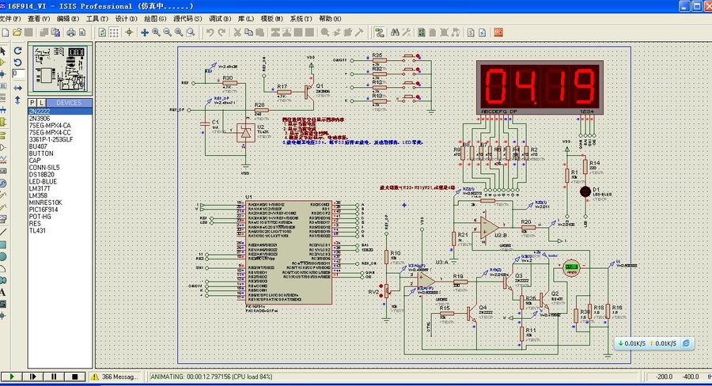
Task: Click the Zoom Out magnifier icon
Action: pos(168,32)
